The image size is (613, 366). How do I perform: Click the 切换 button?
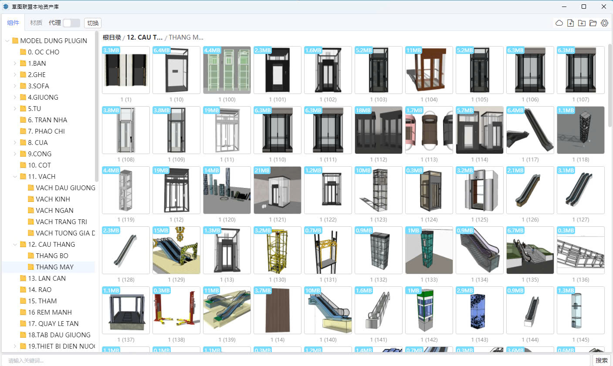[x=93, y=23]
